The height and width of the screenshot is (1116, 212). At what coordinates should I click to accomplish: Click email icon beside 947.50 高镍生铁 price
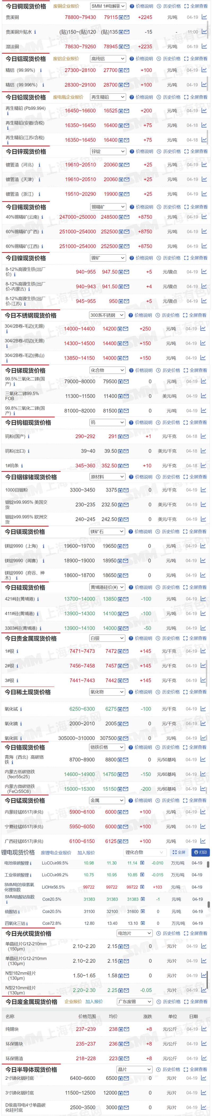pyautogui.click(x=127, y=272)
